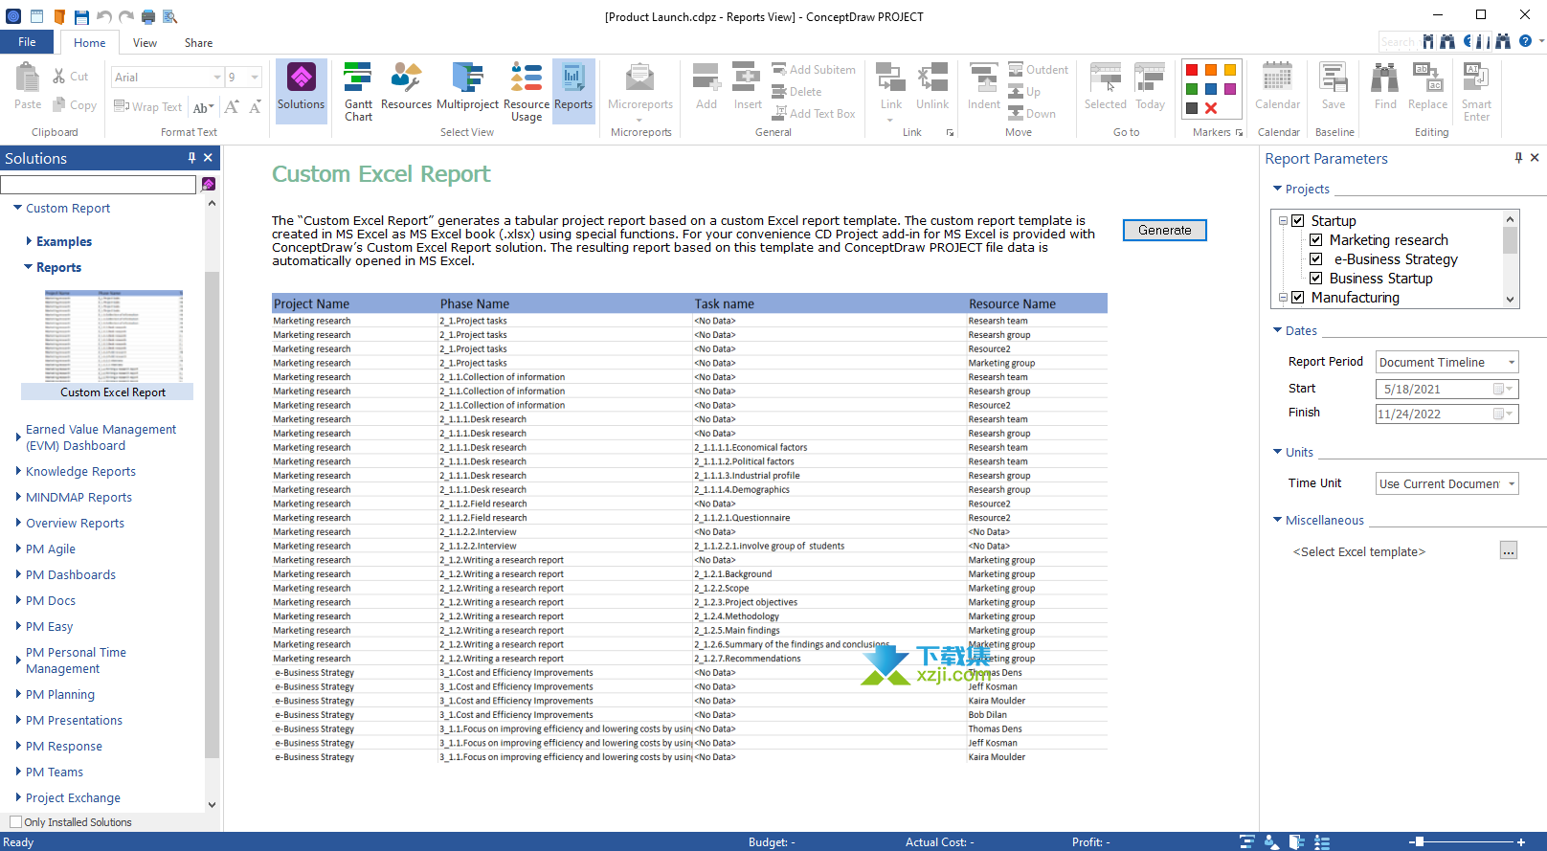Click the Indent button
Viewport: 1547px width, 851px height.
click(984, 86)
